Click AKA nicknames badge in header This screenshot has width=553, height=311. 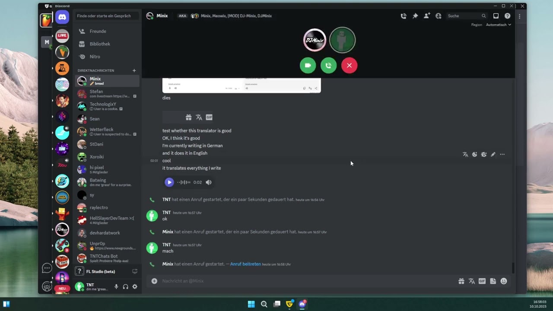coord(182,16)
